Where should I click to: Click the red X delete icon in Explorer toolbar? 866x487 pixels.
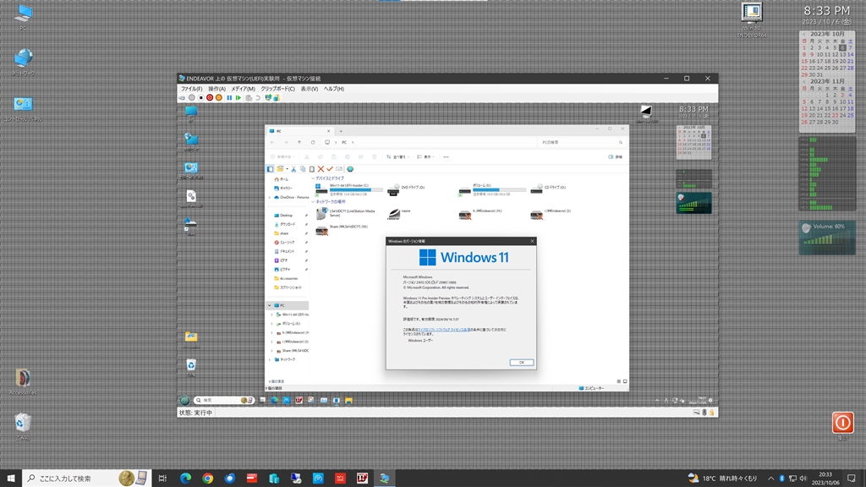321,169
